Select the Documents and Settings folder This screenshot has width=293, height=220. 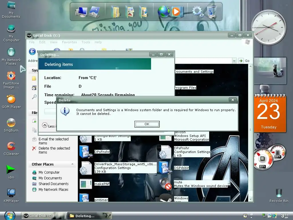click(x=194, y=72)
